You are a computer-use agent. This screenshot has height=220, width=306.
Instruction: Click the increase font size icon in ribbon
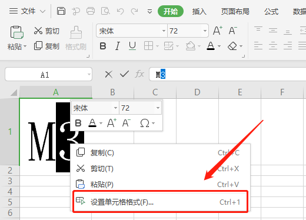tap(218, 31)
